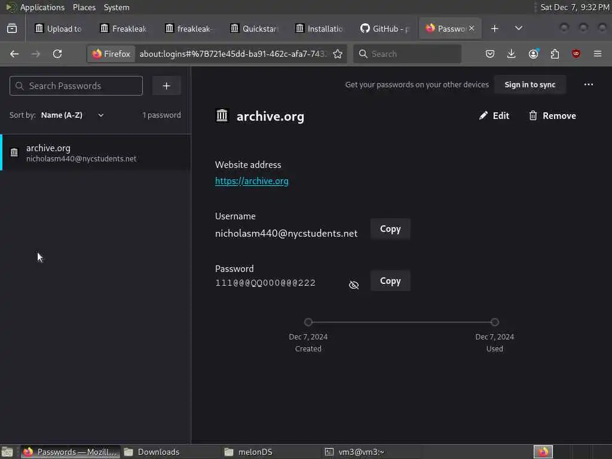Switch to the GitHub tab
The width and height of the screenshot is (612, 459).
(x=385, y=29)
